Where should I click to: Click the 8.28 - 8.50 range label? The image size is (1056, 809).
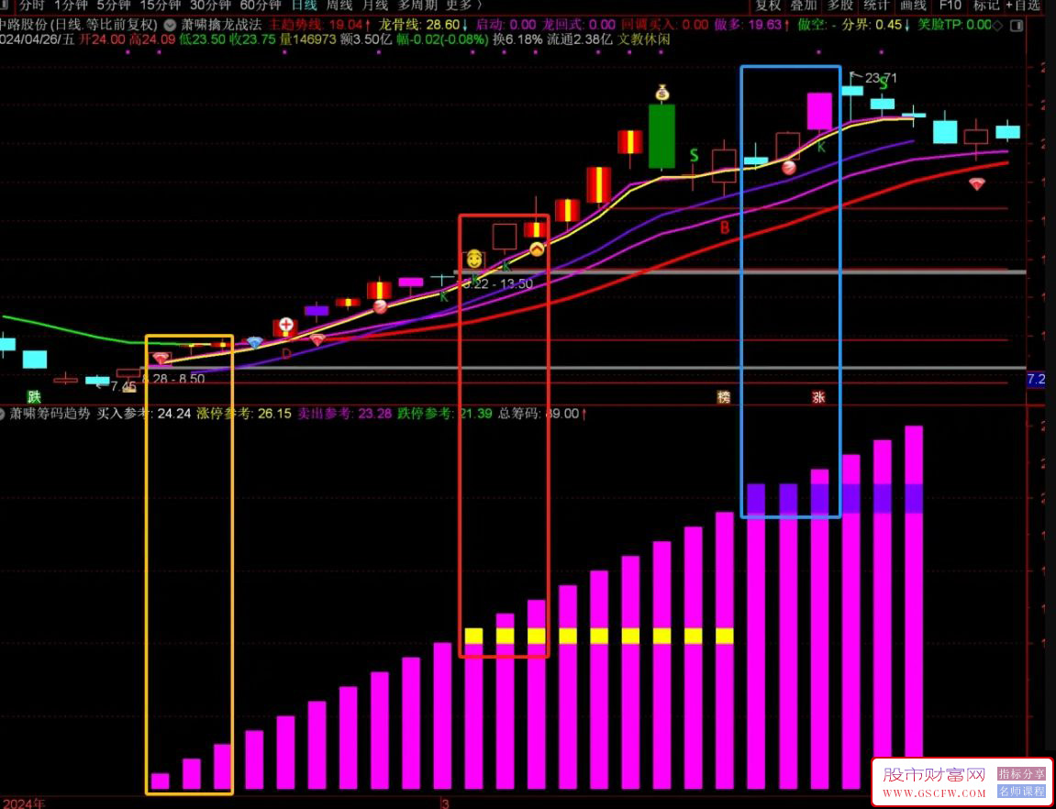pyautogui.click(x=173, y=378)
